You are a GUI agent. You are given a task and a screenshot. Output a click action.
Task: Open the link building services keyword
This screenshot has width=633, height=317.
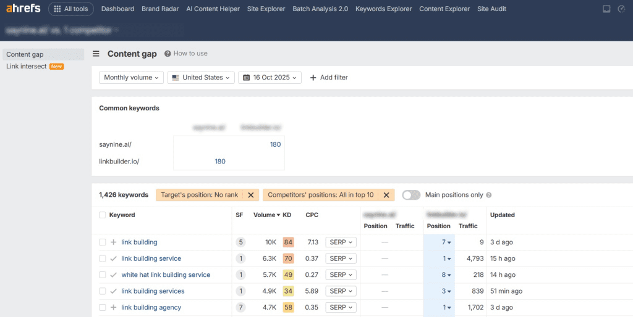click(x=153, y=291)
